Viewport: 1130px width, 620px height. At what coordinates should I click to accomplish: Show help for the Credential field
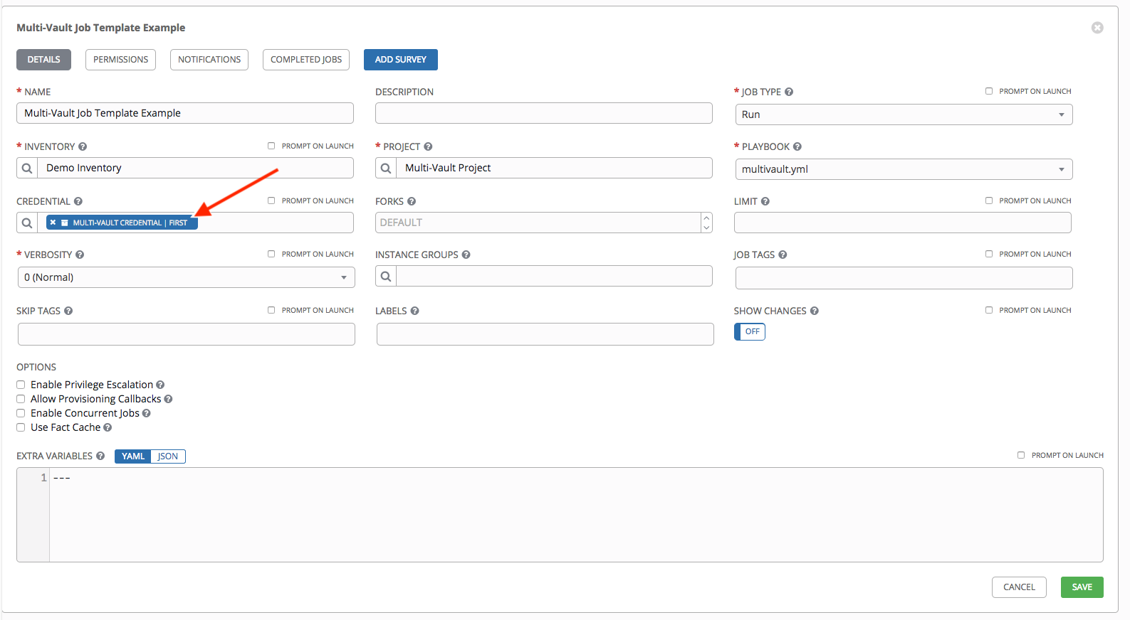point(78,201)
